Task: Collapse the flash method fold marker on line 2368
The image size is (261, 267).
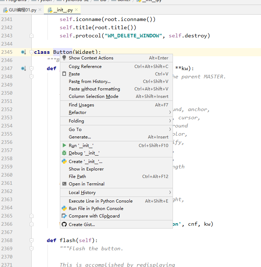Action: (x=31, y=240)
